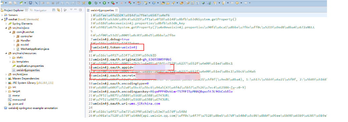Image resolution: width=348 pixels, height=122 pixels.
Task: Click the Next Annotation icon
Action: (215, 3)
